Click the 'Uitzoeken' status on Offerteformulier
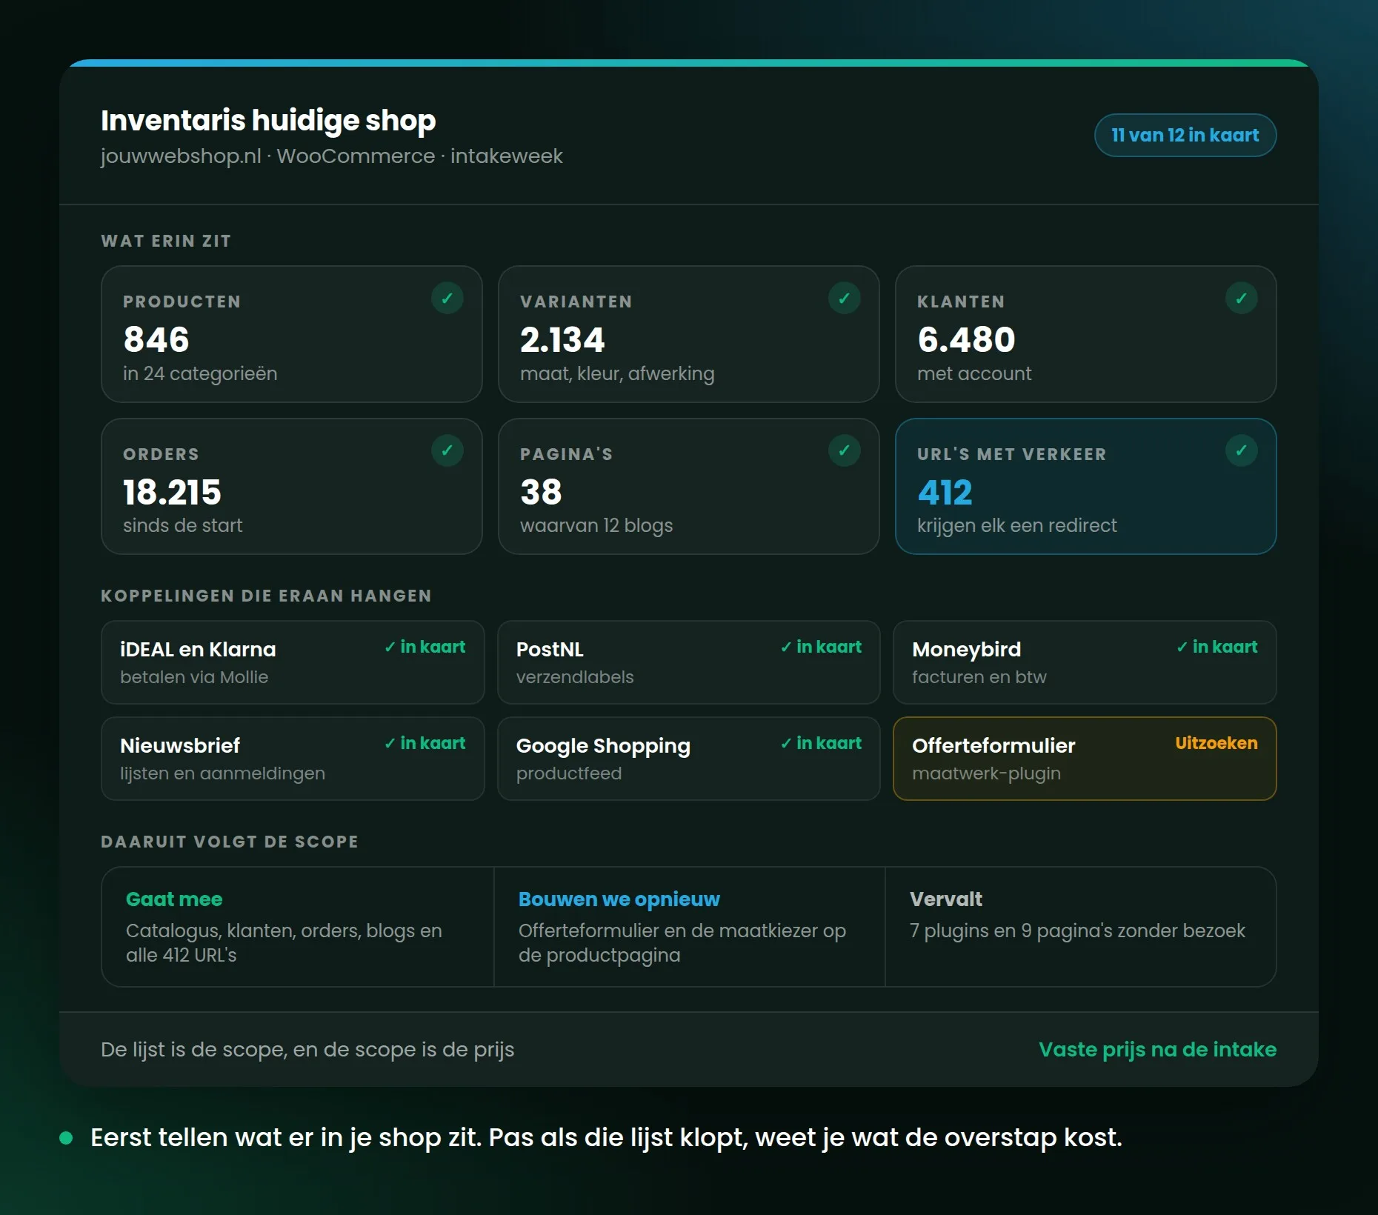The width and height of the screenshot is (1378, 1215). tap(1216, 743)
